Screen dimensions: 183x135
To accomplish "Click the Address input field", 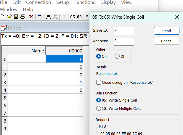I will [x=124, y=41].
